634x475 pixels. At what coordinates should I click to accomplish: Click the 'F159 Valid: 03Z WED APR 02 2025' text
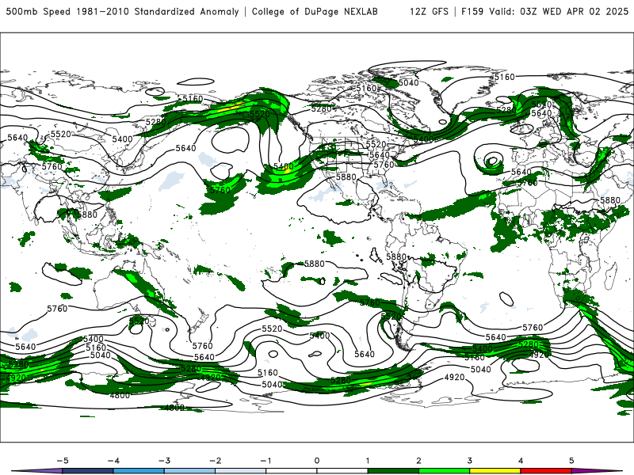(x=544, y=12)
